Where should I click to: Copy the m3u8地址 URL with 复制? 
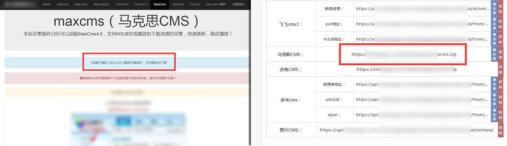coord(501,39)
